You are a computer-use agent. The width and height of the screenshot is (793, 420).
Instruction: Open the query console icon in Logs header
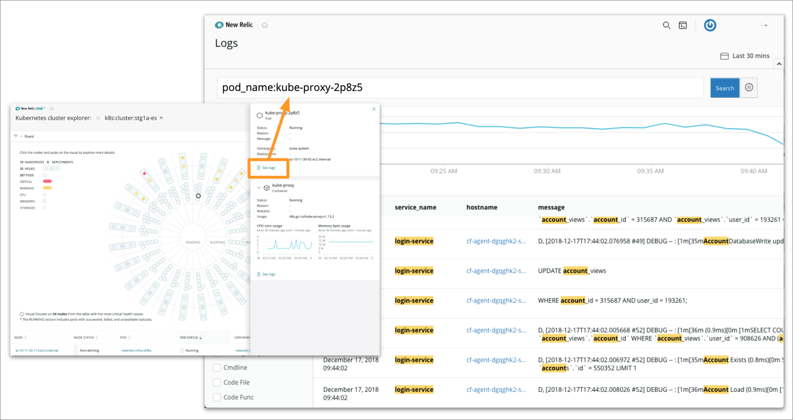[683, 25]
